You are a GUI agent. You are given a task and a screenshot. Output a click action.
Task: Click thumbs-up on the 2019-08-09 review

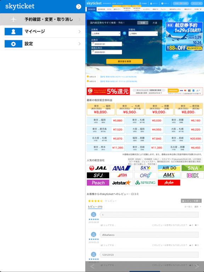190,225
